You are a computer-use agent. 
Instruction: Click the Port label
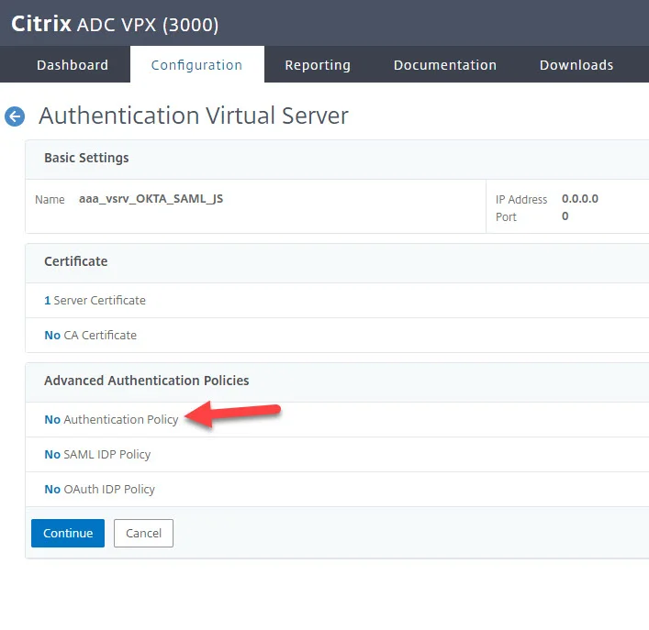506,217
